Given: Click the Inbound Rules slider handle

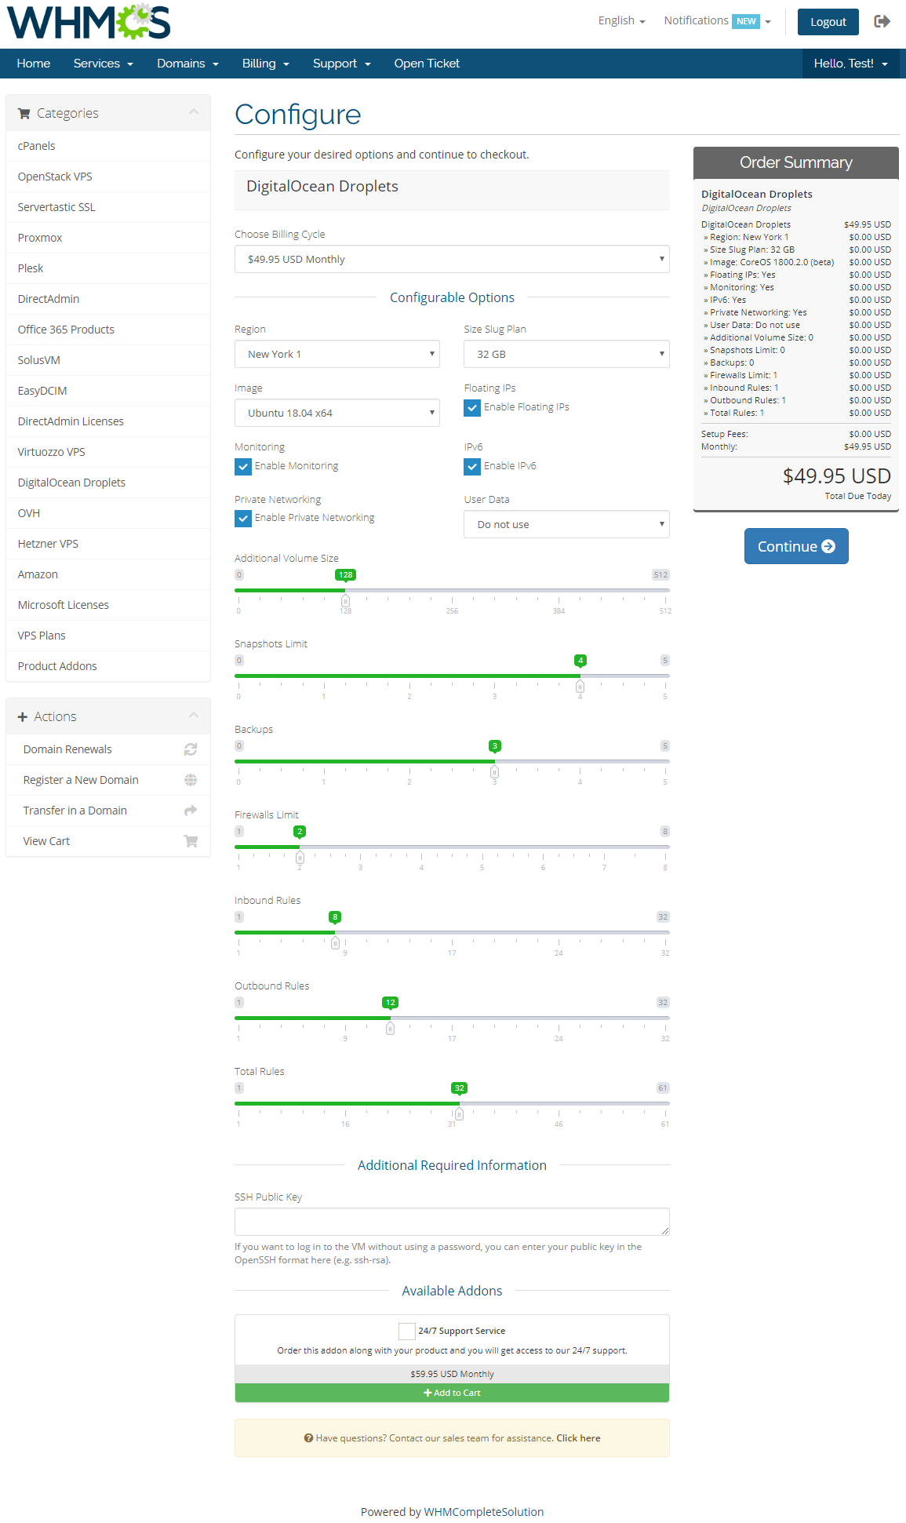Looking at the screenshot, I should (x=335, y=943).
